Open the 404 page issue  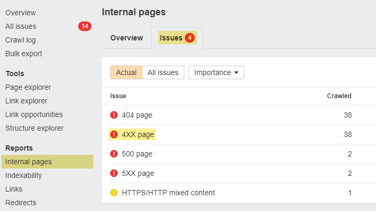(137, 115)
